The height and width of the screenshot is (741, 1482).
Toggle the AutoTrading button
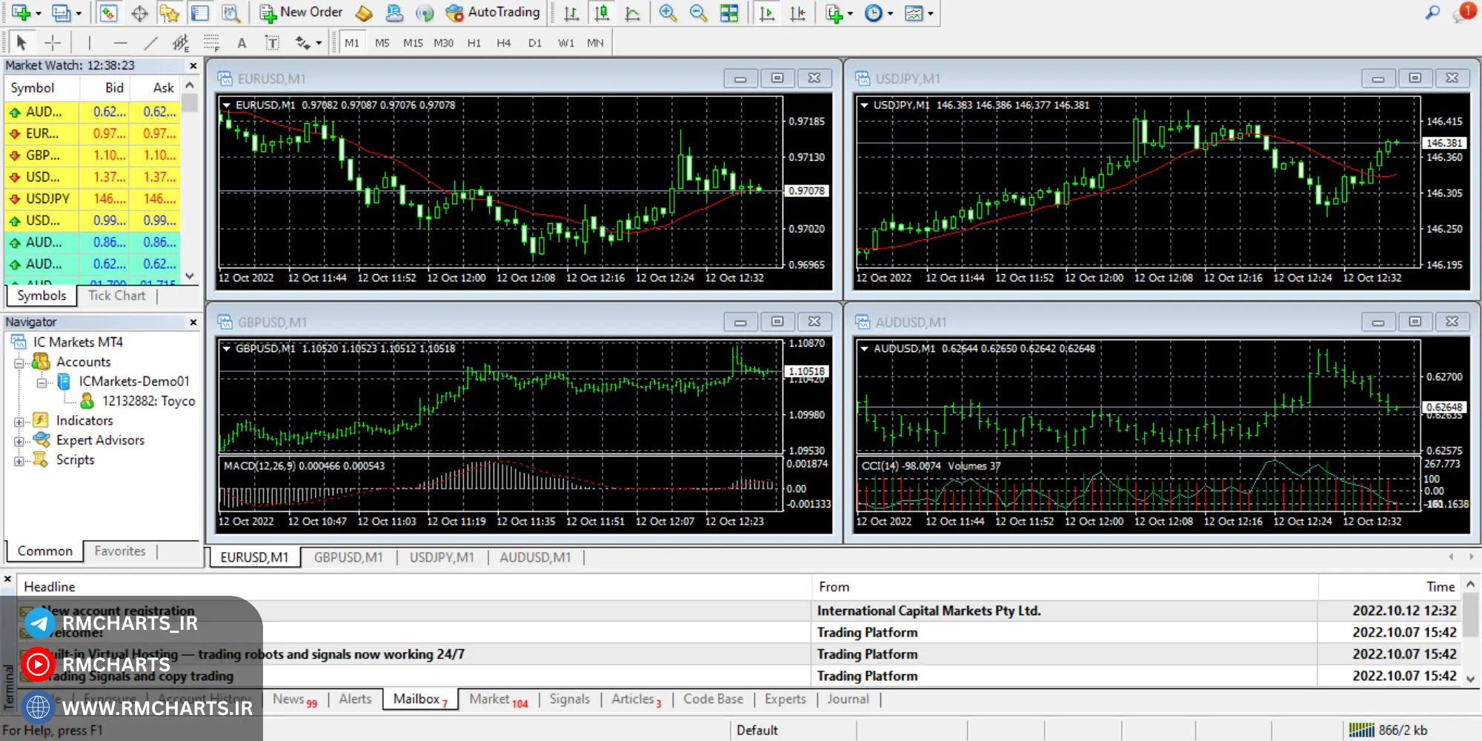coord(494,13)
